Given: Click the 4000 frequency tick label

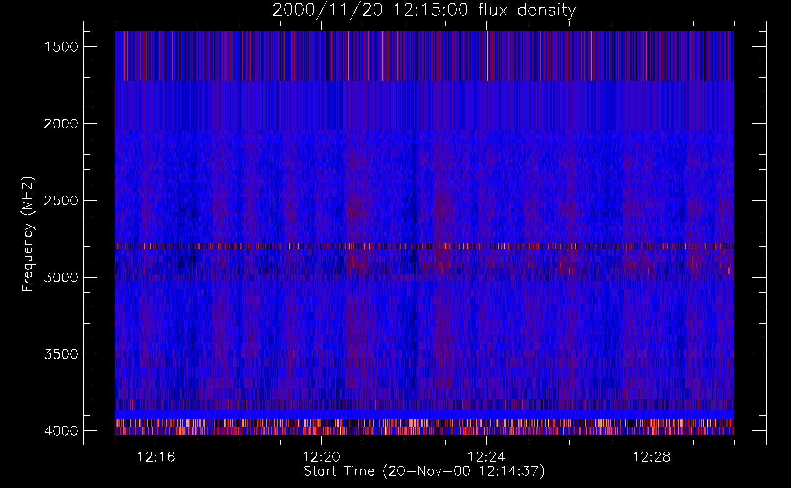Looking at the screenshot, I should 61,431.
